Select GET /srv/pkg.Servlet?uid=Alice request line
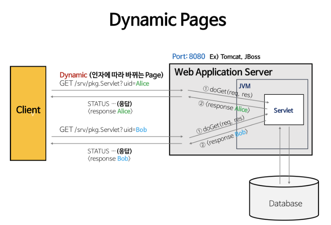 point(104,84)
